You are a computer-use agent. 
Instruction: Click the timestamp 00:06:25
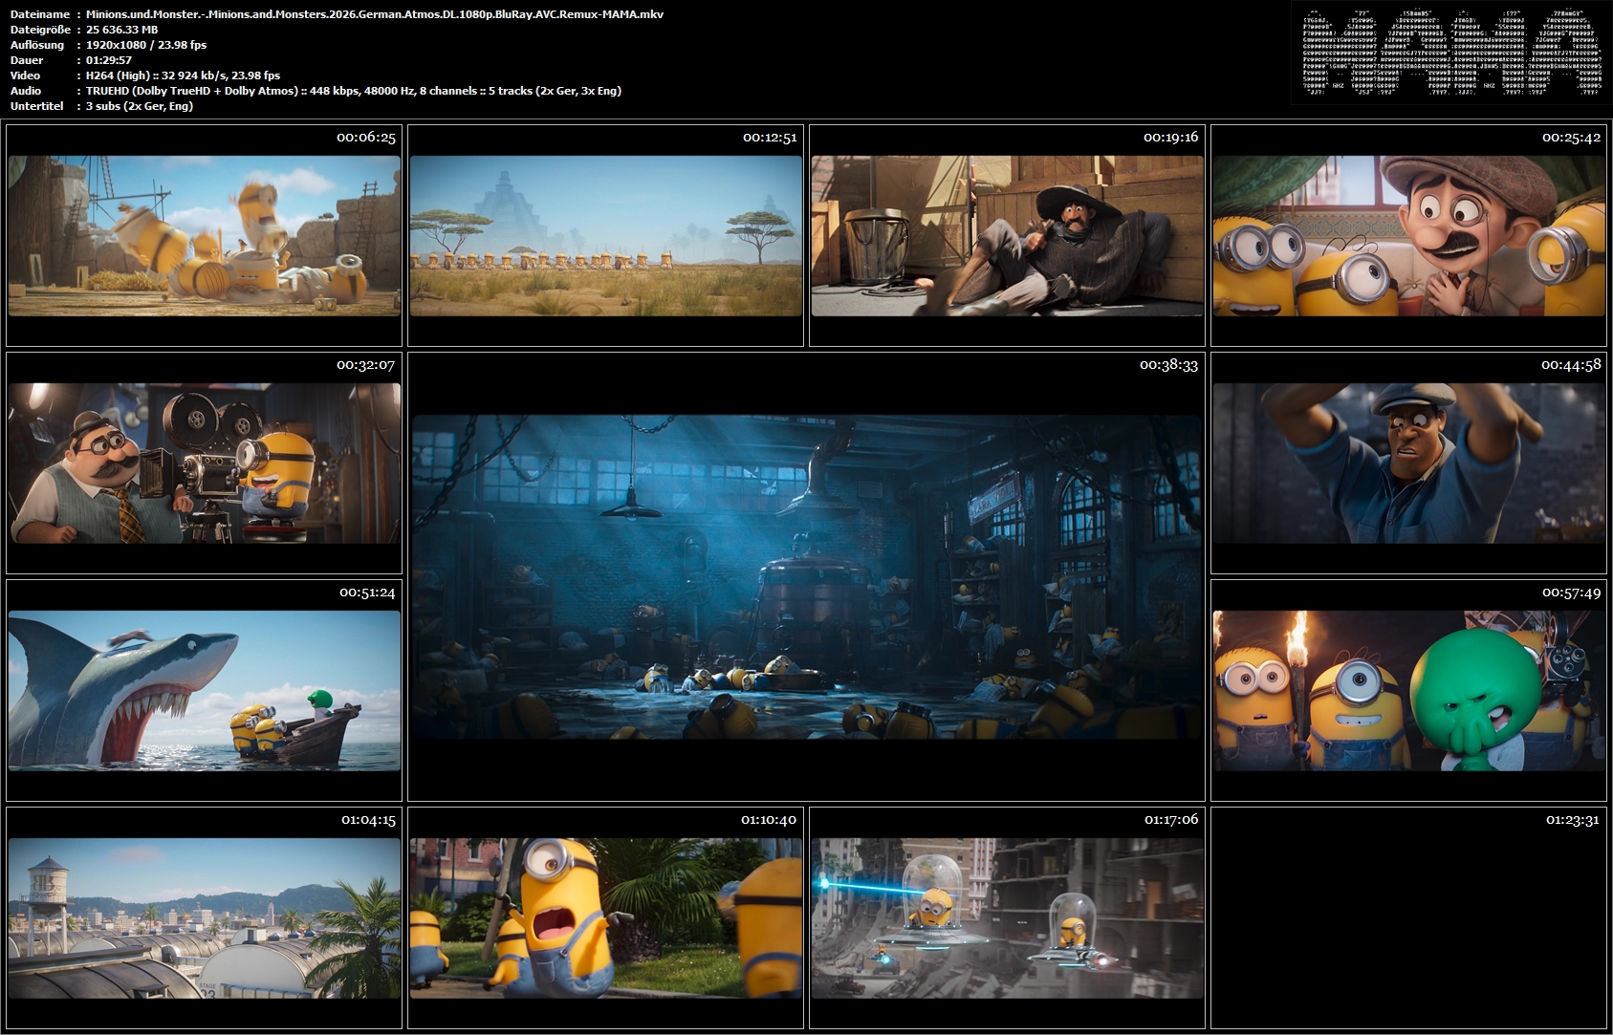(x=365, y=138)
